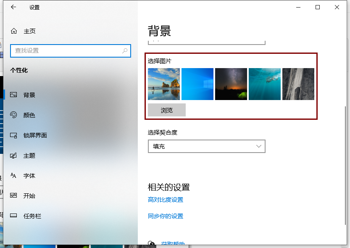Click the 开始 settings icon
Viewport: 350px width, 248px height.
tap(13, 195)
